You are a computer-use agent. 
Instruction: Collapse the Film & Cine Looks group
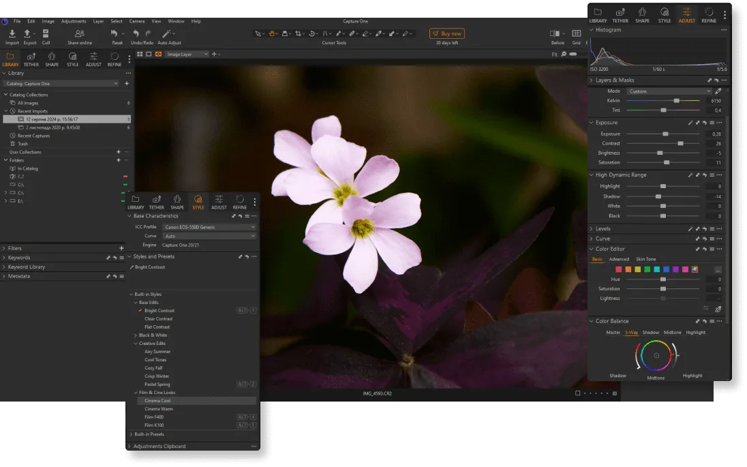click(x=136, y=393)
